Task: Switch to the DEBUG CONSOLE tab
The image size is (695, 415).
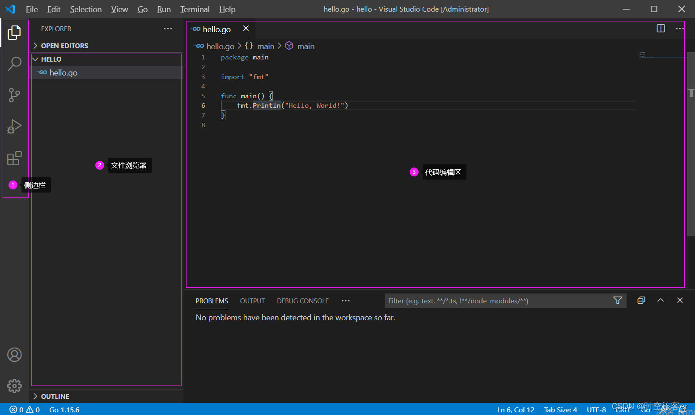Action: 303,301
